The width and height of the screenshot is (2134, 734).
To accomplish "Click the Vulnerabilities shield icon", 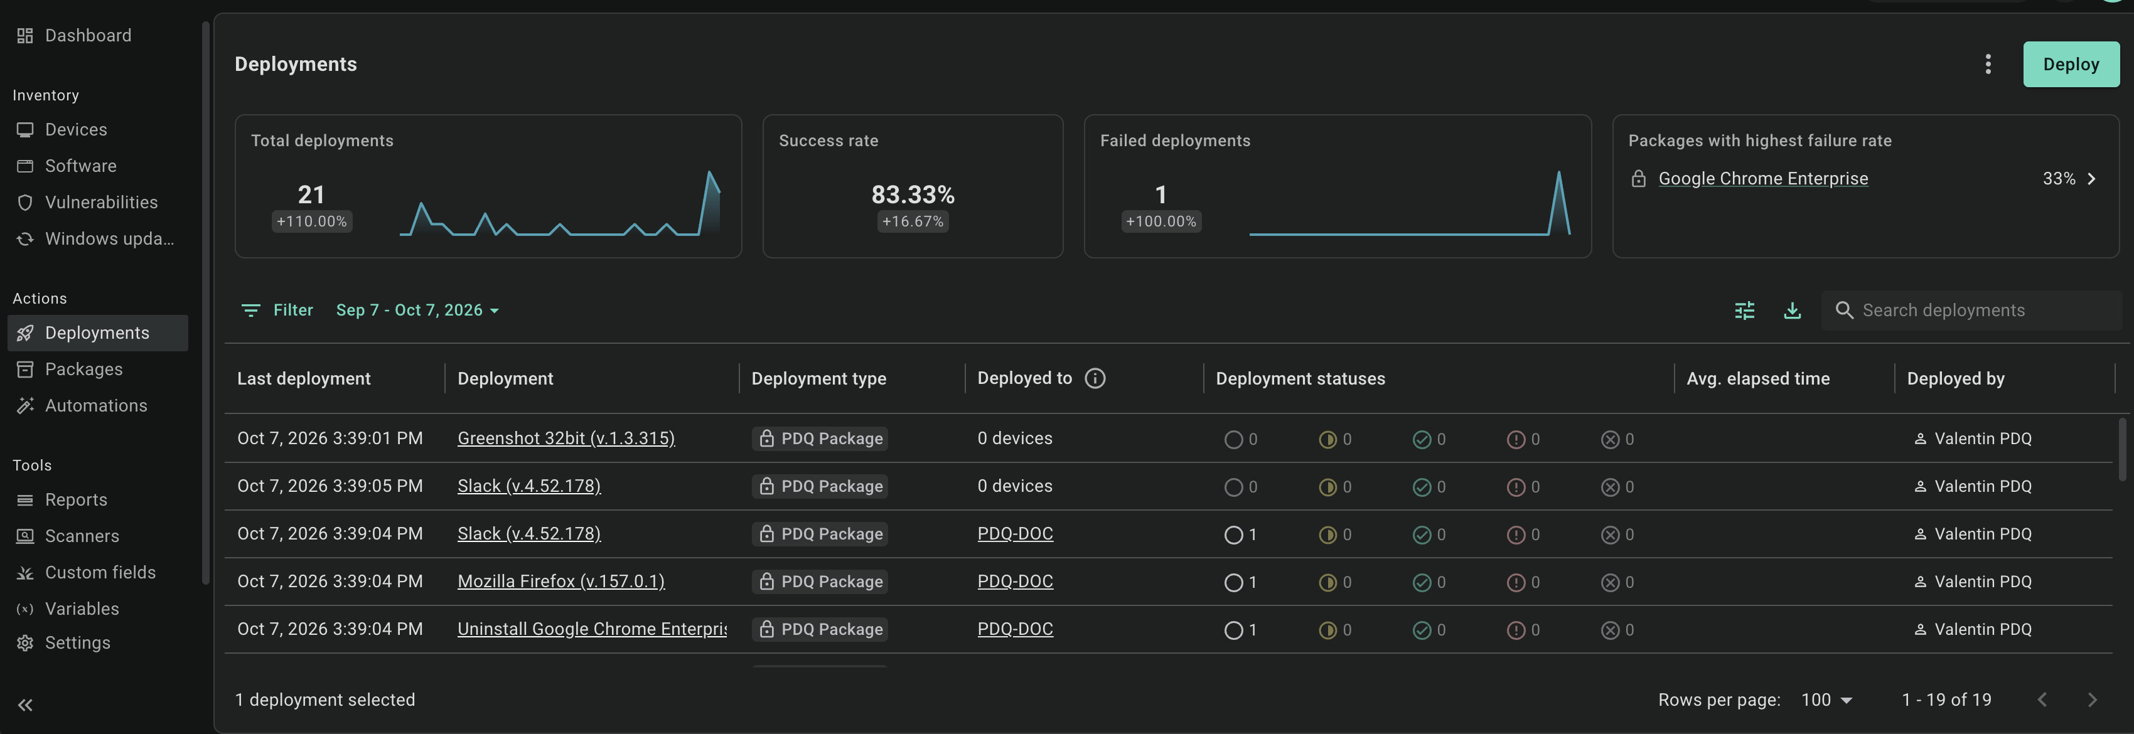I will 25,203.
